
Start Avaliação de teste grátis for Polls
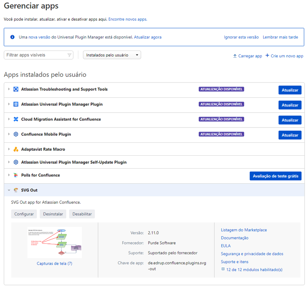276,176
